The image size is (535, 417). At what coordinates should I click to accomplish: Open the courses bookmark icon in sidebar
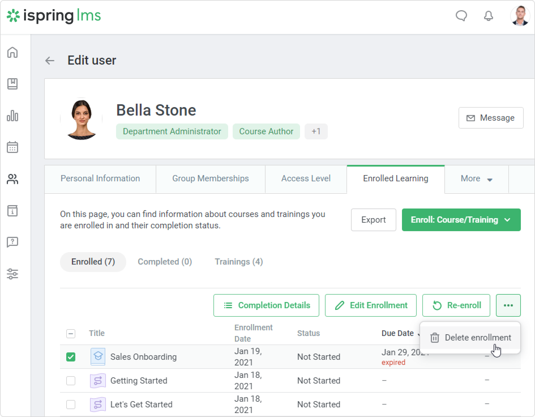tap(12, 84)
